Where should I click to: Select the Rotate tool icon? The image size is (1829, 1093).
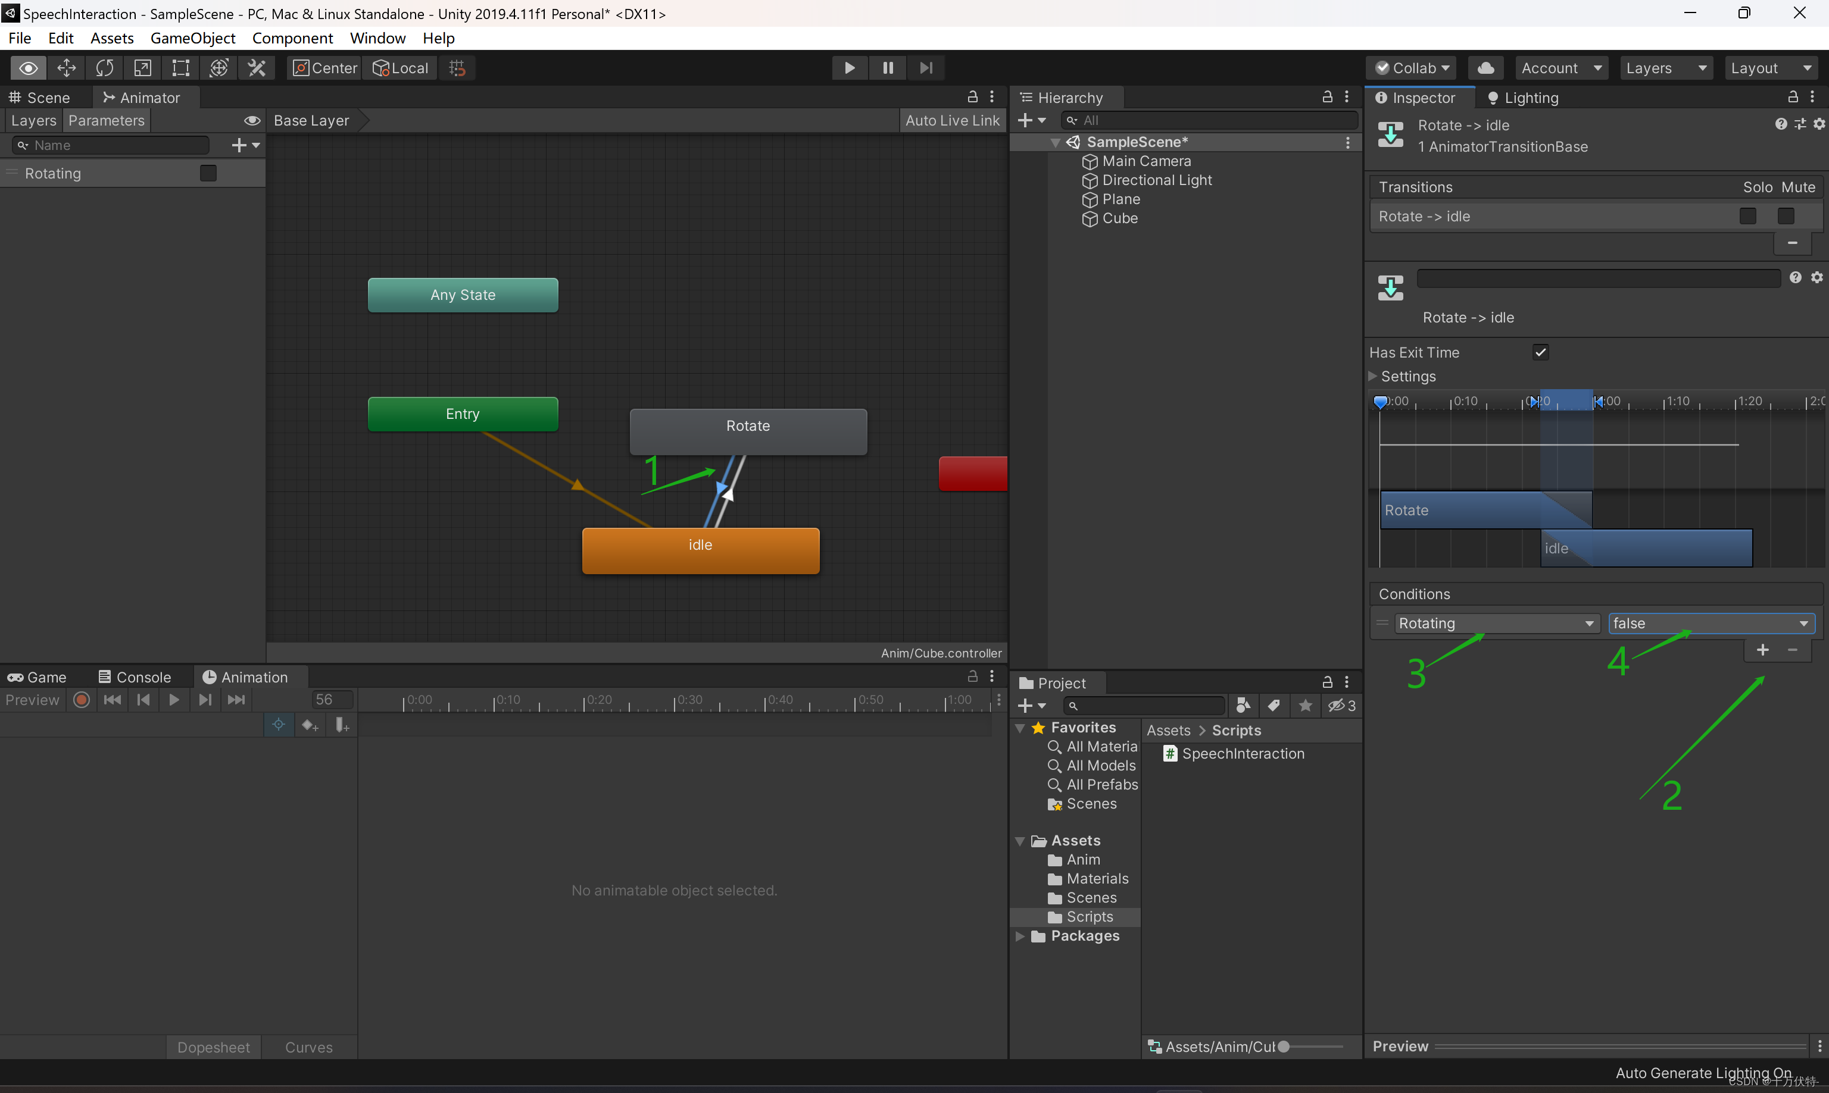pos(105,68)
